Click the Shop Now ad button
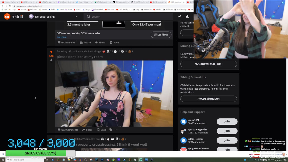 [x=161, y=35]
